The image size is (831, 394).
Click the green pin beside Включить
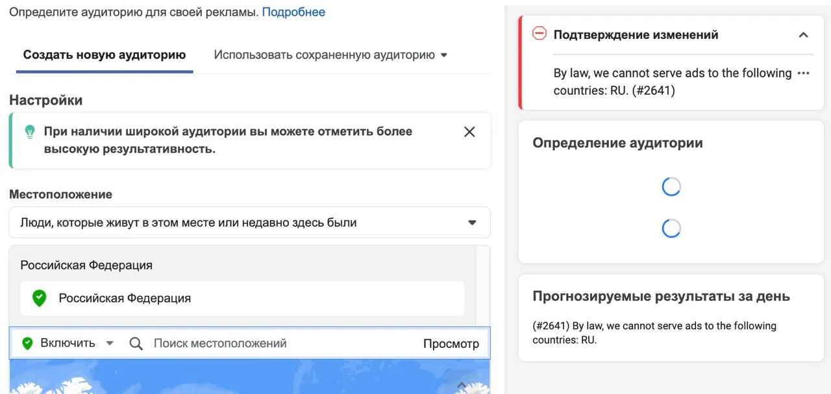coord(27,343)
